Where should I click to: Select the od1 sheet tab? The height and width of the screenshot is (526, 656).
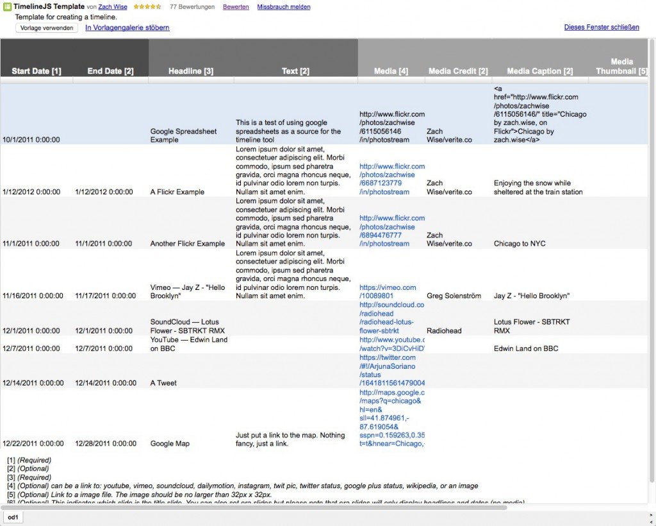click(13, 517)
